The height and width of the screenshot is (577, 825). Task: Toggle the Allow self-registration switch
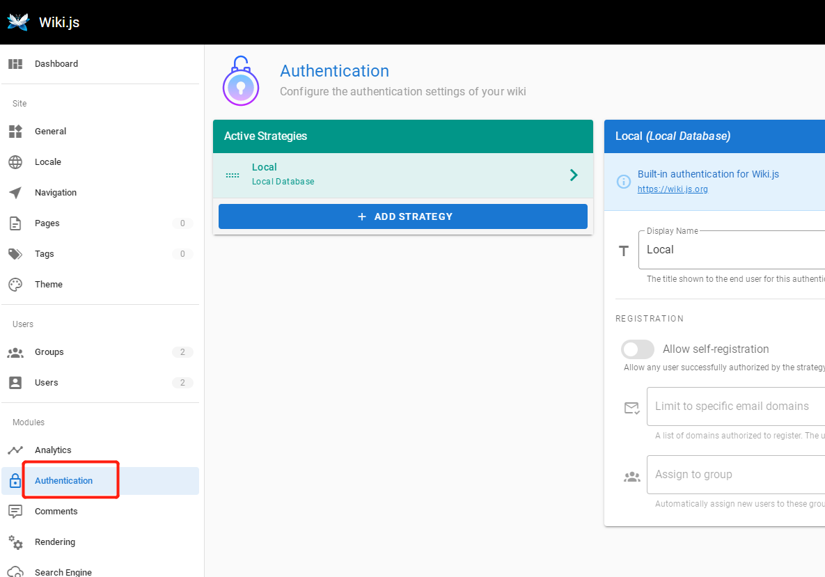coord(637,349)
